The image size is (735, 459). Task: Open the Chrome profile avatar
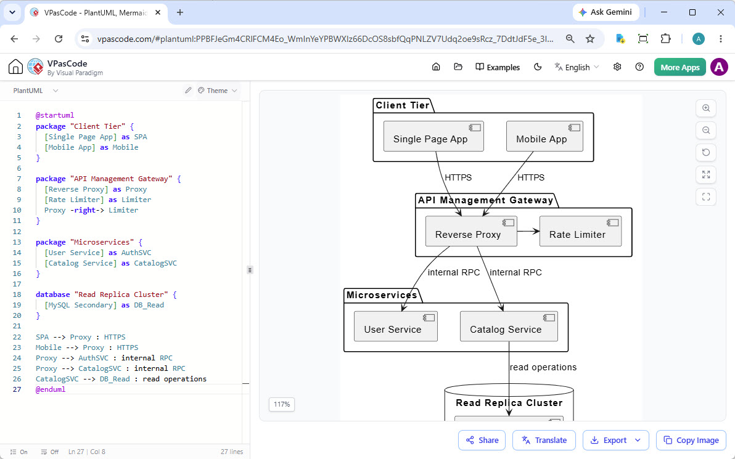coord(699,39)
